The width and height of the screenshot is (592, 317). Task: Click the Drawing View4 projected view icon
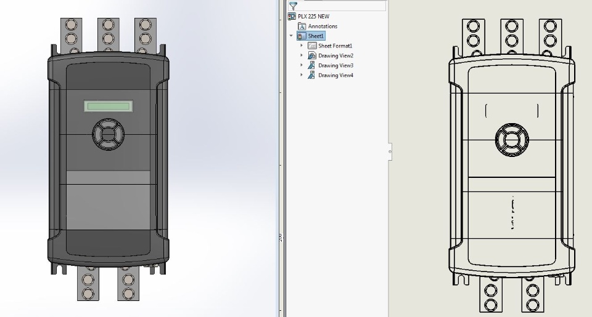coord(312,75)
